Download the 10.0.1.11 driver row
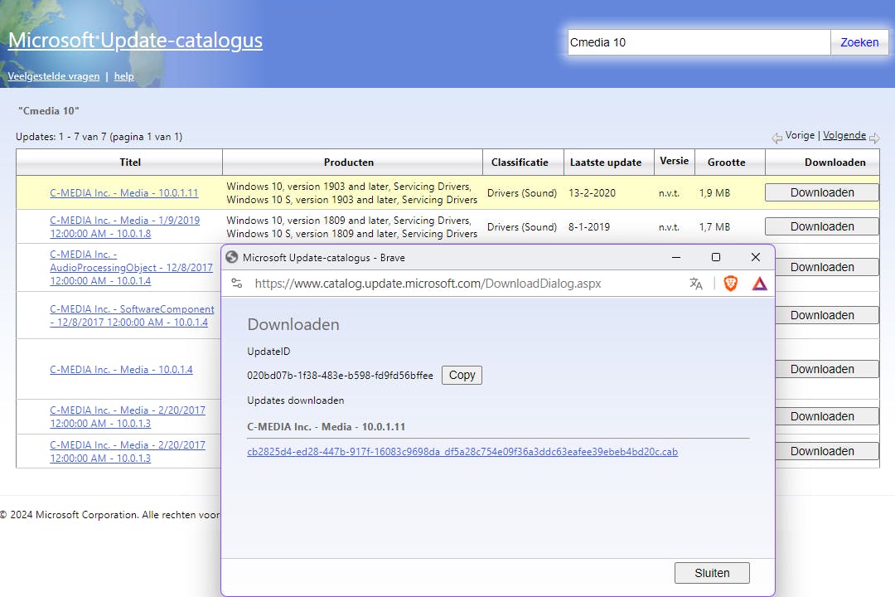The image size is (895, 597). pyautogui.click(x=822, y=192)
